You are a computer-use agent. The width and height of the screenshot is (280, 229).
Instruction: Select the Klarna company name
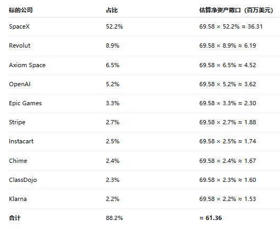pyautogui.click(x=18, y=199)
